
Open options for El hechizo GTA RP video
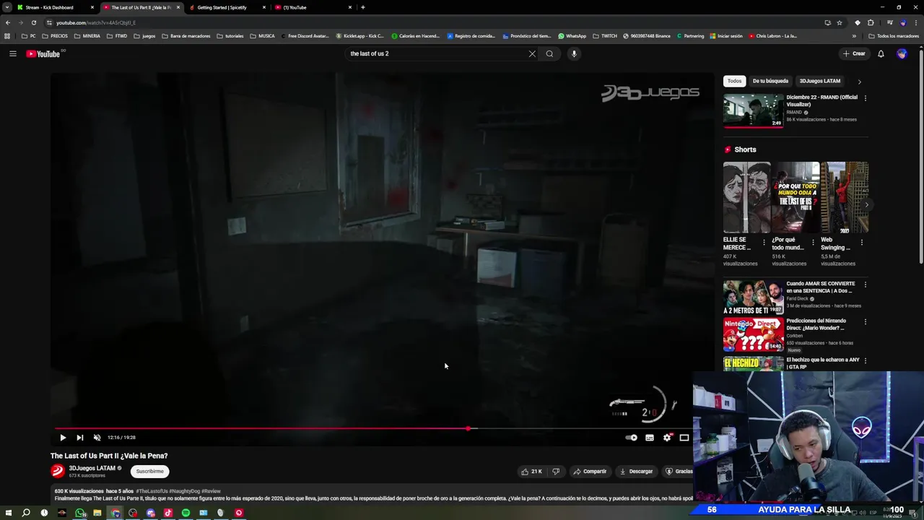point(865,360)
